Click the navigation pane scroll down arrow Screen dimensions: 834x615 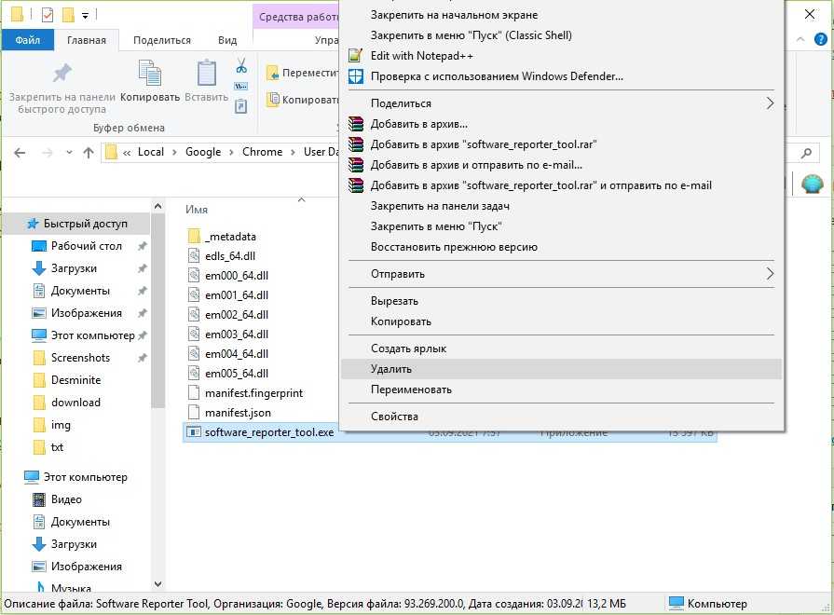click(x=158, y=585)
